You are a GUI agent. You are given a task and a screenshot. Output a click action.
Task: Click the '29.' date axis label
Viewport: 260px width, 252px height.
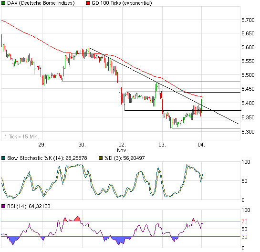point(42,145)
